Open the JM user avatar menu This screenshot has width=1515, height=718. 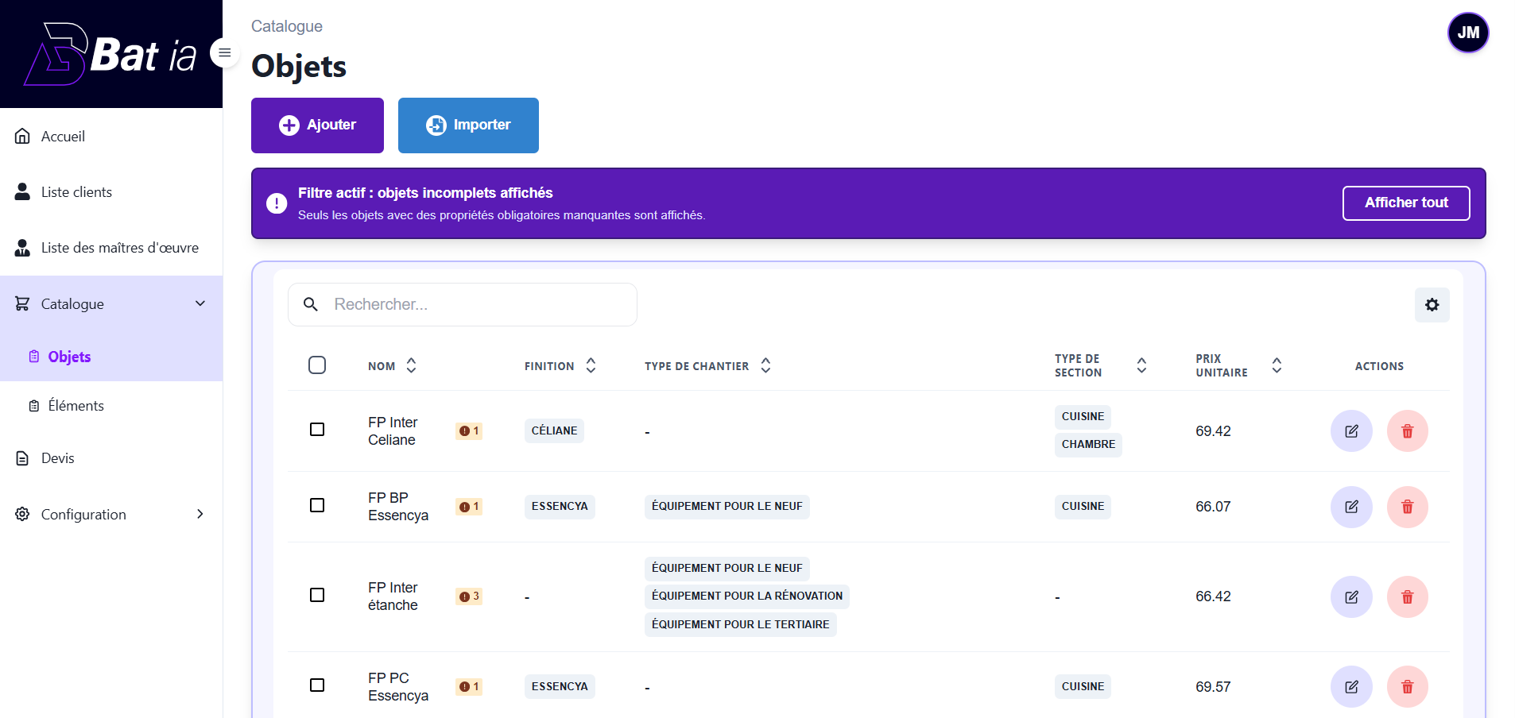point(1467,33)
